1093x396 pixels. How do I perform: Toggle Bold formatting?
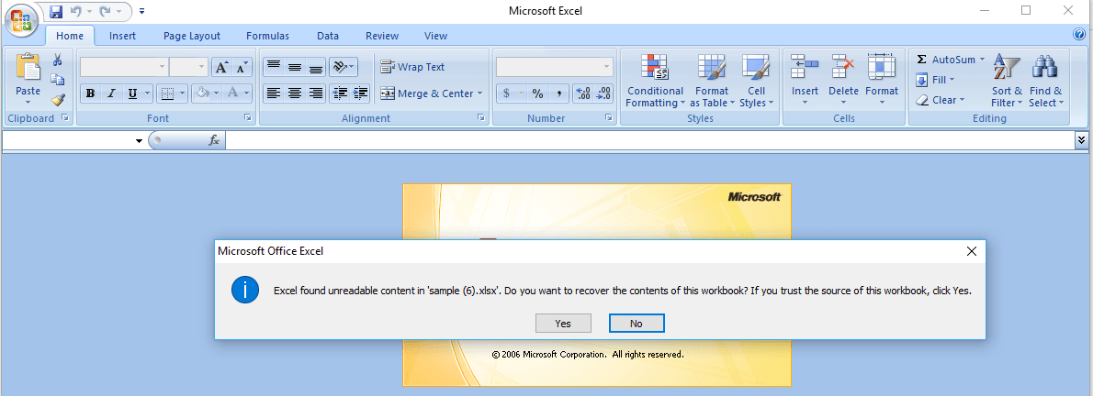point(90,93)
